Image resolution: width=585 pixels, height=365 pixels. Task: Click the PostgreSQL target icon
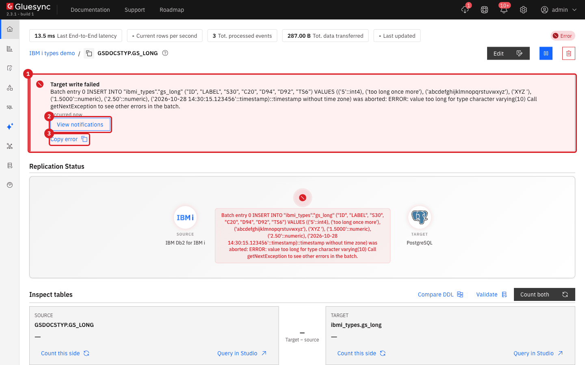(x=420, y=217)
